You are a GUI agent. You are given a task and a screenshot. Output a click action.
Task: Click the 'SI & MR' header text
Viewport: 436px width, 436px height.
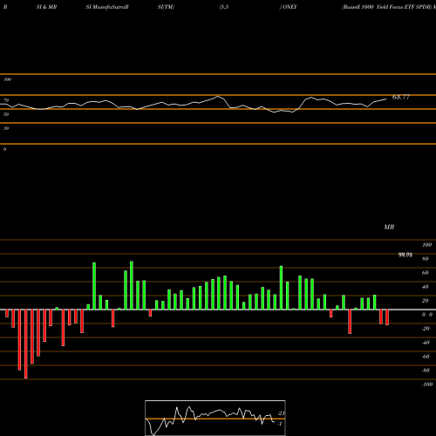[46, 7]
